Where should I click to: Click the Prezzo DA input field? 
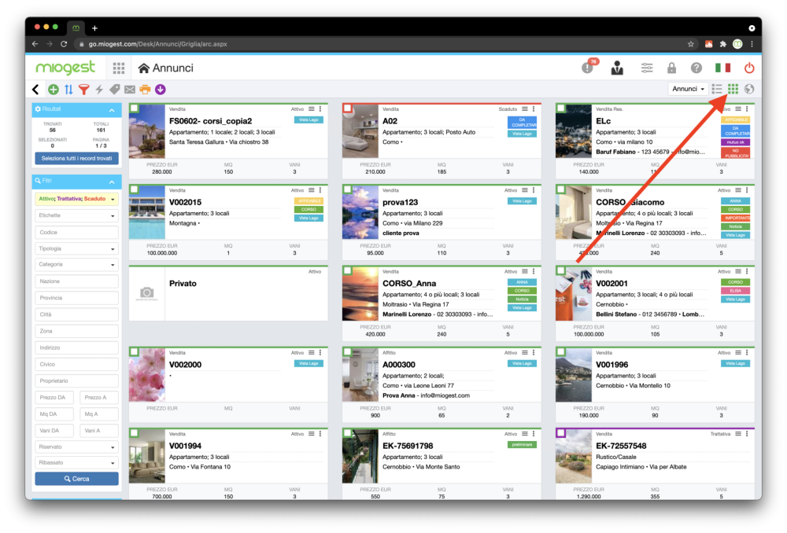54,398
